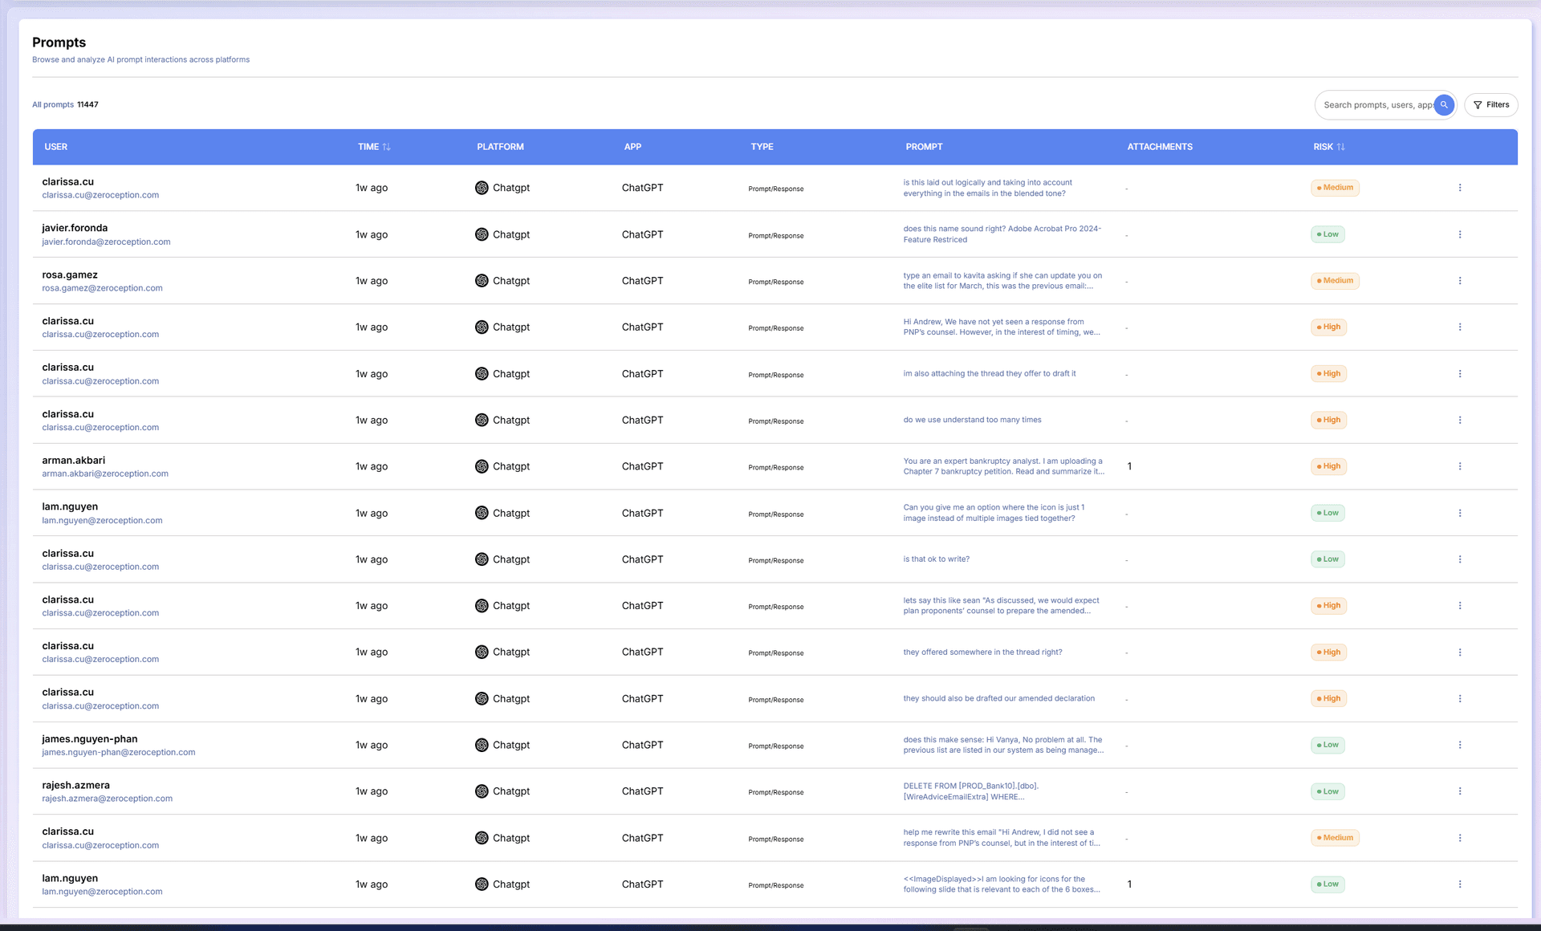Viewport: 1541px width, 931px height.
Task: Open the Filters panel
Action: (x=1491, y=105)
